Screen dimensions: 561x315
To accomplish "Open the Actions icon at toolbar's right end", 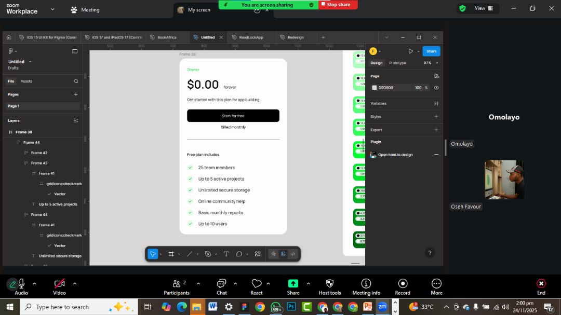I will click(257, 254).
